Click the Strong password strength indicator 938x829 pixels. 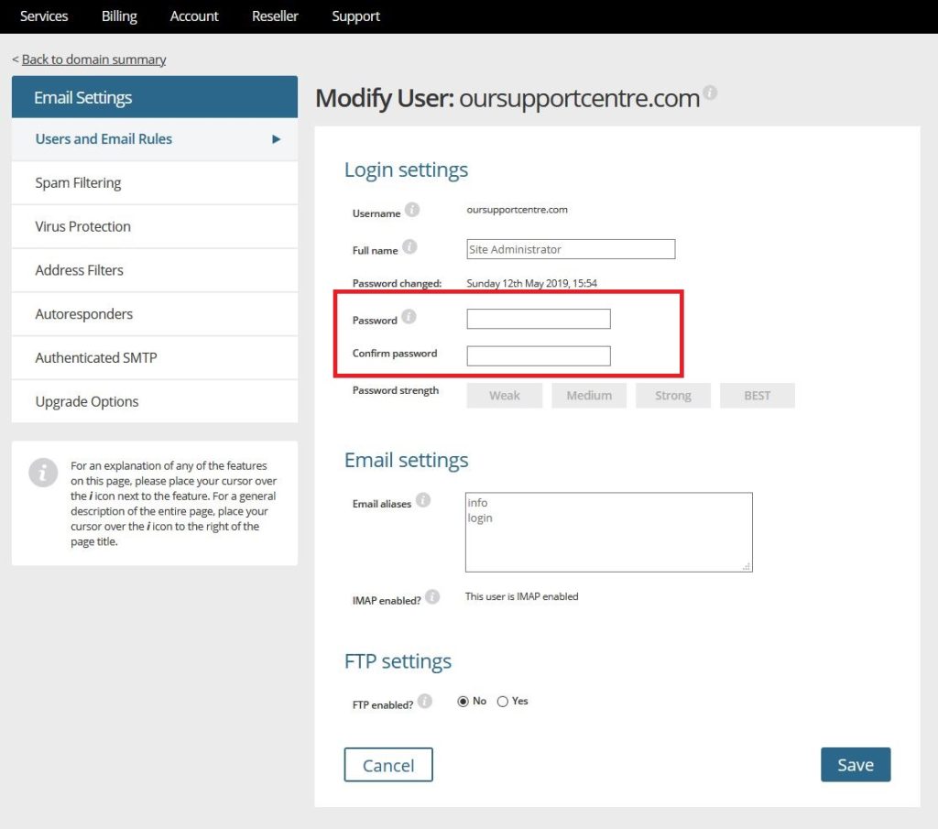tap(673, 396)
